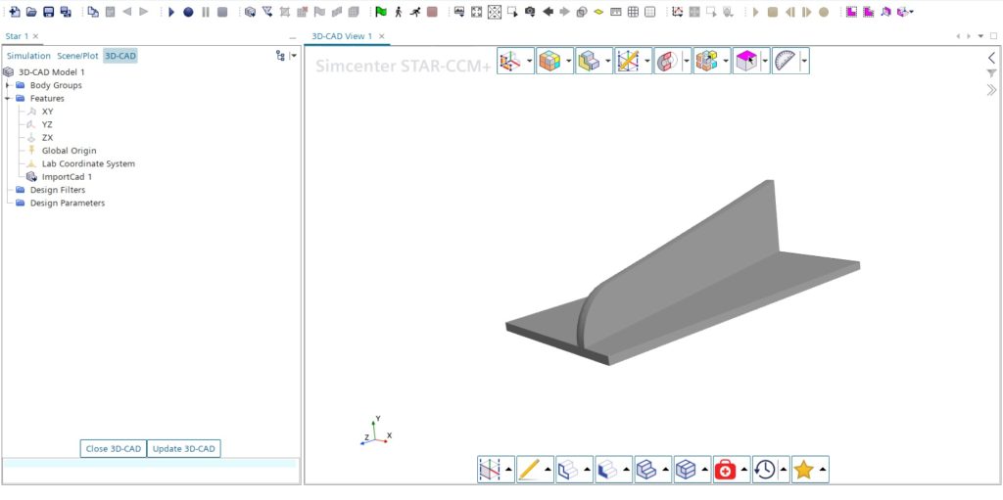Switch to the Simulation tab
This screenshot has height=500, width=1003.
28,56
